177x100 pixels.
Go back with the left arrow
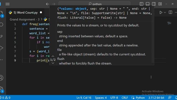pyautogui.click(x=48, y=4)
